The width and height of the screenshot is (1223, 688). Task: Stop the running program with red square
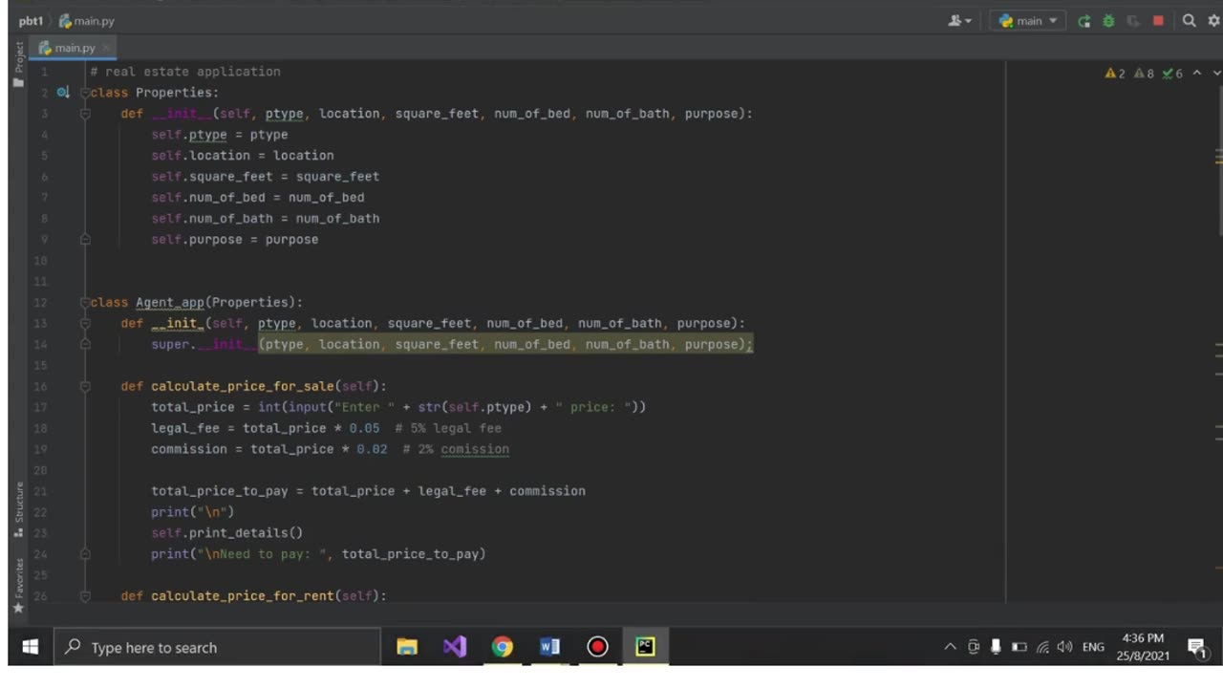click(x=1158, y=20)
